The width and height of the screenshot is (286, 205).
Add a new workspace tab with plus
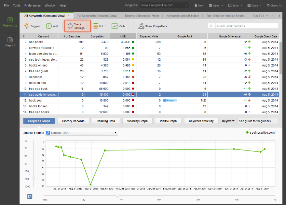pos(267,16)
